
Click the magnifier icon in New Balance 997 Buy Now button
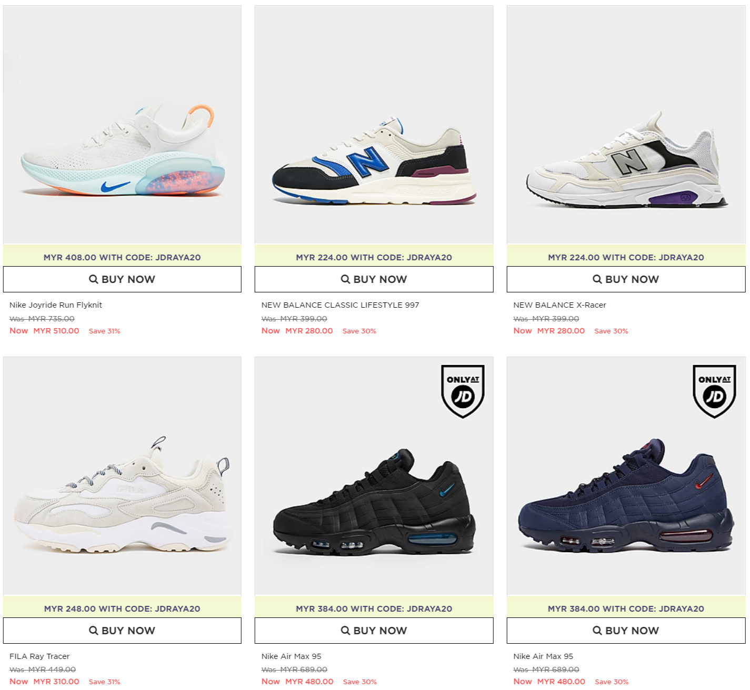[345, 279]
